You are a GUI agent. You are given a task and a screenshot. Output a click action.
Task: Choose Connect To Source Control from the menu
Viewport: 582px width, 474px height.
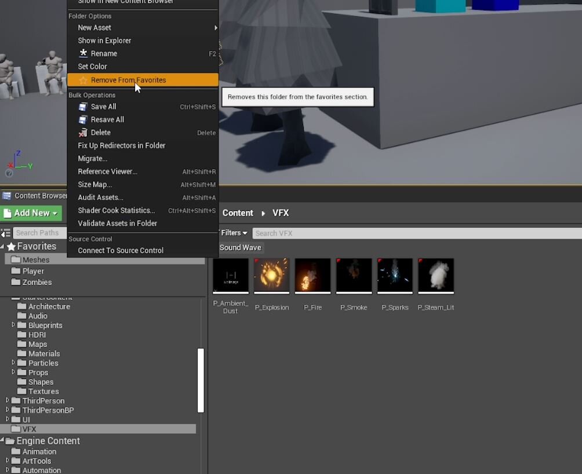pyautogui.click(x=120, y=250)
